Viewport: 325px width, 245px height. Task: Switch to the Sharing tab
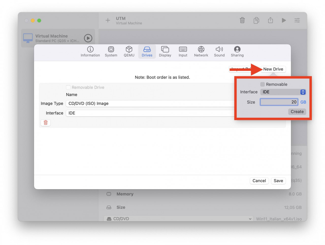point(237,51)
